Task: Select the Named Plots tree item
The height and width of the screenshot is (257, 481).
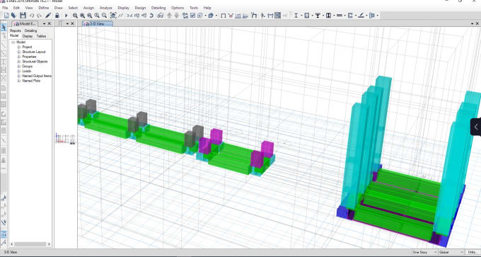Action: [x=31, y=81]
